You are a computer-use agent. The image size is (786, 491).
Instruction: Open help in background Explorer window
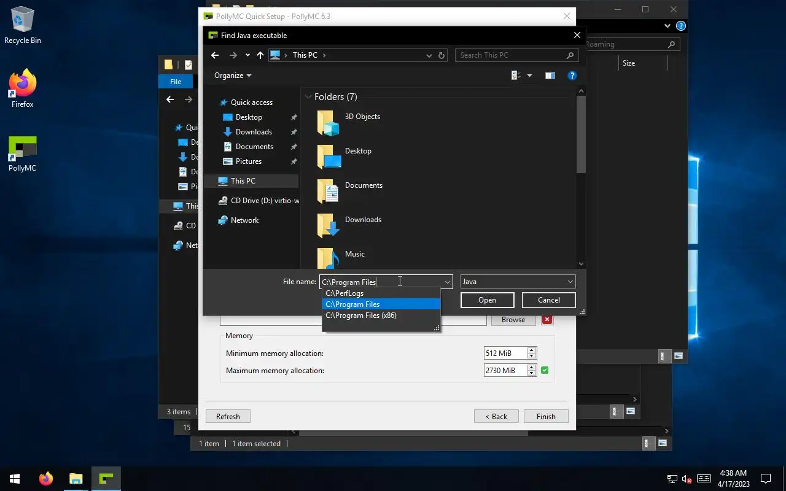click(680, 26)
